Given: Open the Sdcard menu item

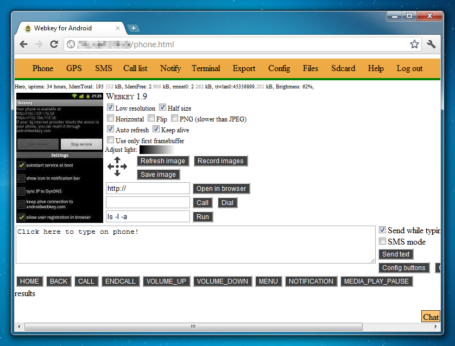Looking at the screenshot, I should 343,68.
